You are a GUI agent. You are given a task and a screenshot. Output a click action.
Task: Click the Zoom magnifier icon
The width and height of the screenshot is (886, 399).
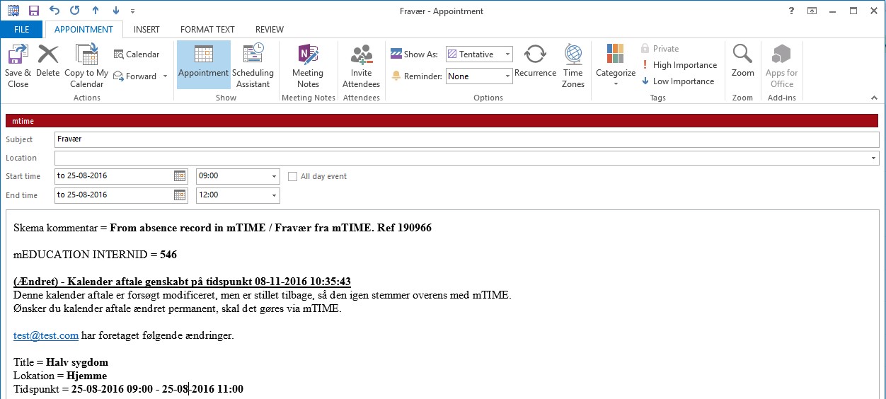742,54
